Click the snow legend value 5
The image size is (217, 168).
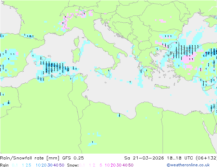click(101, 165)
